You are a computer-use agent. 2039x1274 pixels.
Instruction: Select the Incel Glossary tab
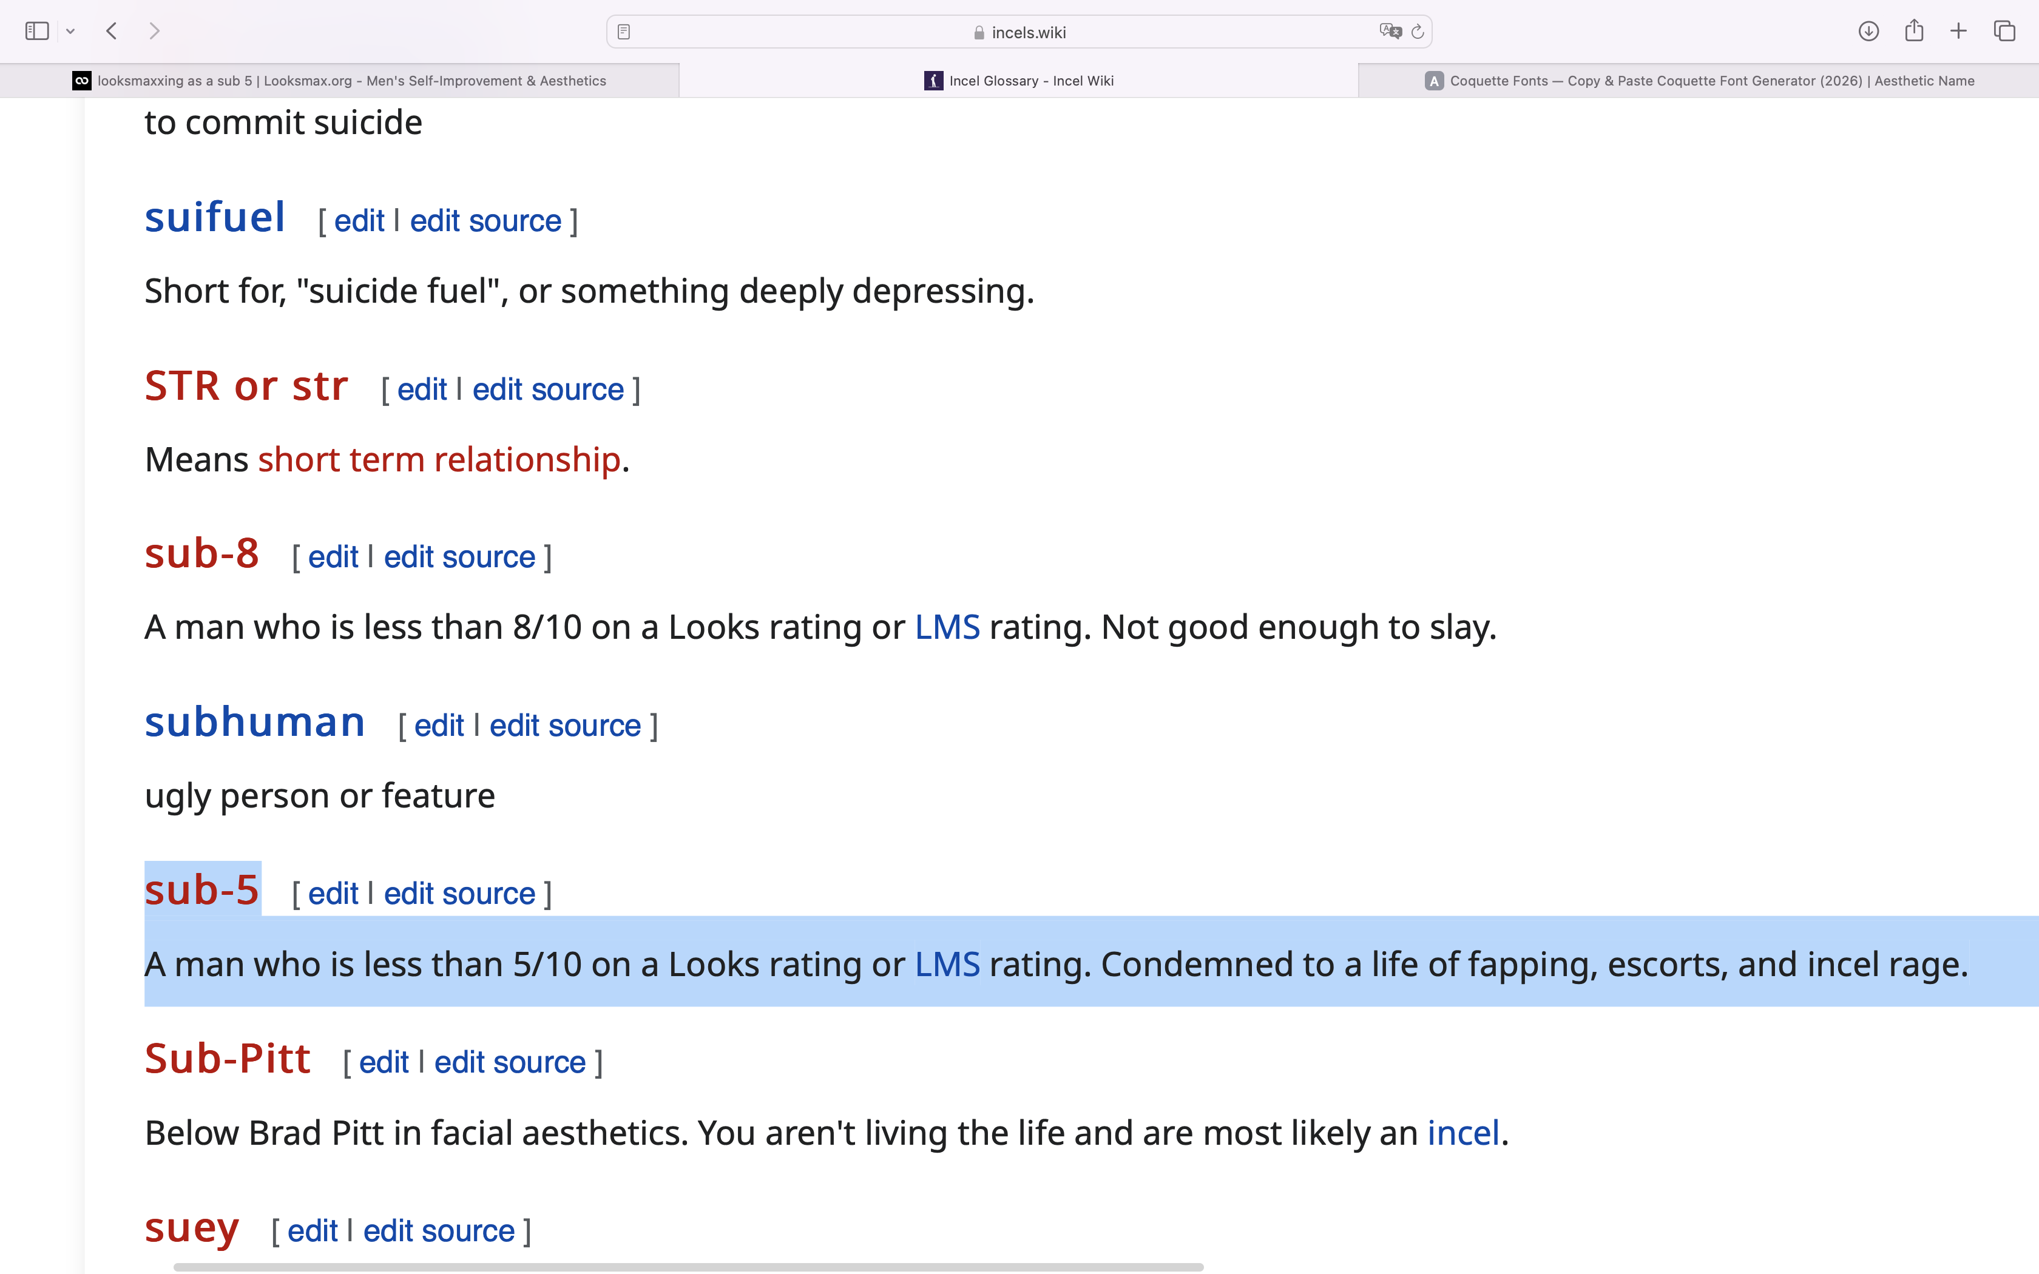click(1019, 81)
